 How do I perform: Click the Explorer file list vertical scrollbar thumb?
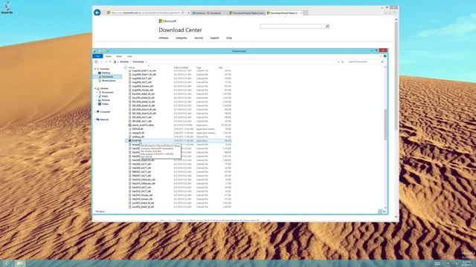pos(385,125)
